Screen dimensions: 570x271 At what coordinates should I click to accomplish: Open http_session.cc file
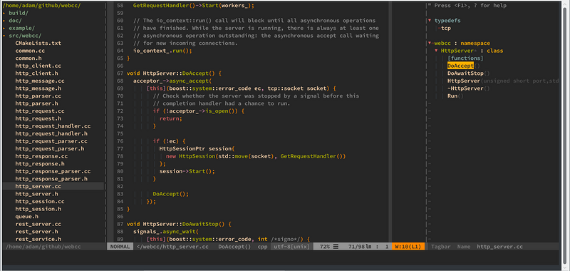tap(40, 202)
